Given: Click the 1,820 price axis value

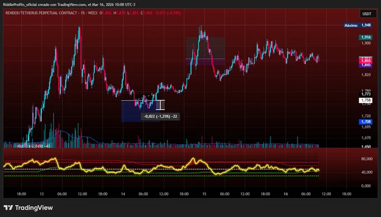Looking at the screenshot, I should pos(366,75).
